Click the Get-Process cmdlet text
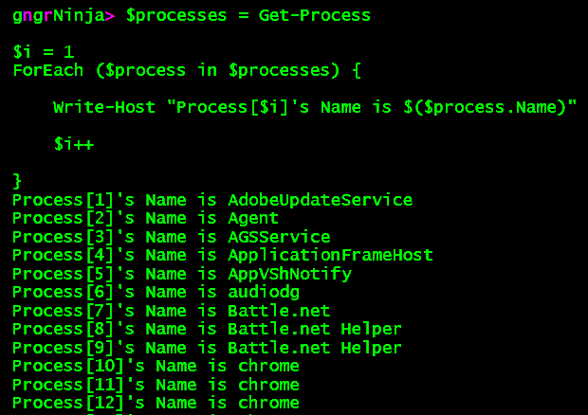588x415 pixels. click(x=315, y=15)
